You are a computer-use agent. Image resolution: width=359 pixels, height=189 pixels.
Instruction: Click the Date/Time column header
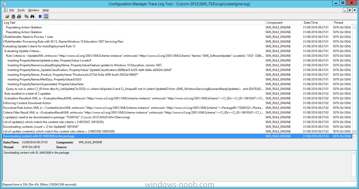point(317,23)
